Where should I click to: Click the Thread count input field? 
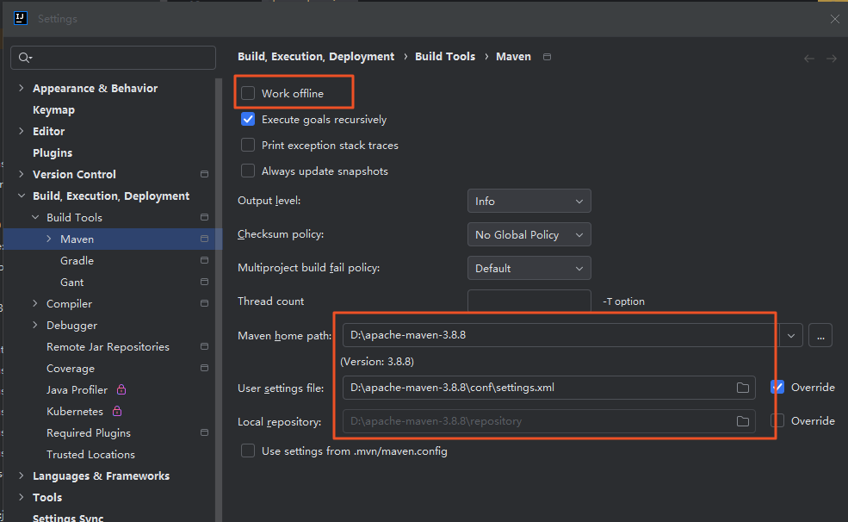pos(529,301)
